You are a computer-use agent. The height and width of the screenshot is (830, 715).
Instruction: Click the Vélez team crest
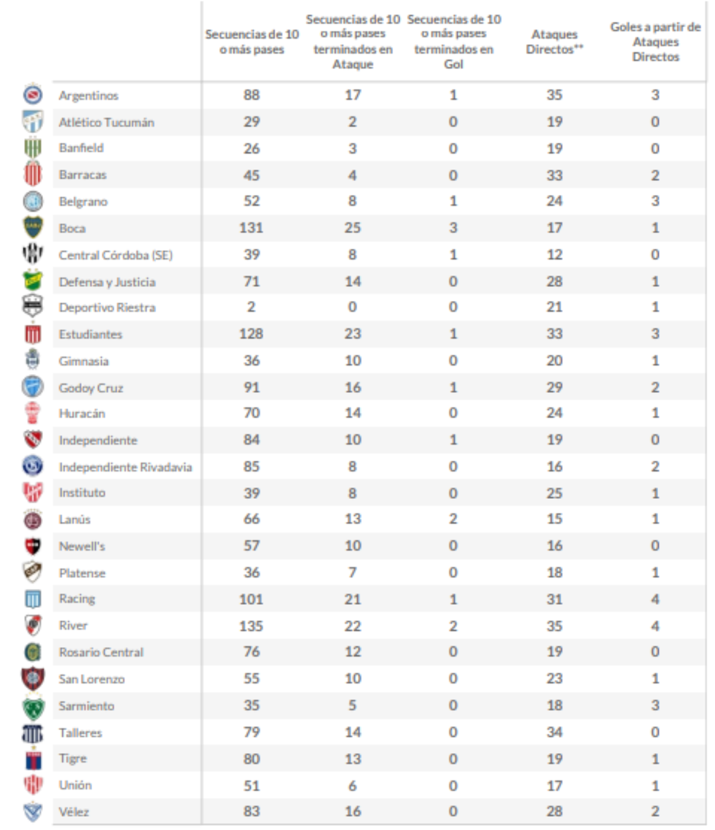point(33,812)
